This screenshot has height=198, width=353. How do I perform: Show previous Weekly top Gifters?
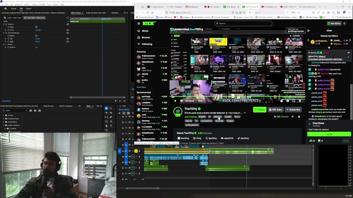click(x=308, y=40)
